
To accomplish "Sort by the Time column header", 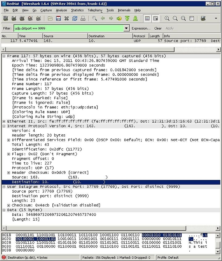I will [x=30, y=36].
